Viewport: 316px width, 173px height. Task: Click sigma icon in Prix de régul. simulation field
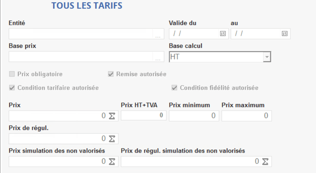click(265, 161)
